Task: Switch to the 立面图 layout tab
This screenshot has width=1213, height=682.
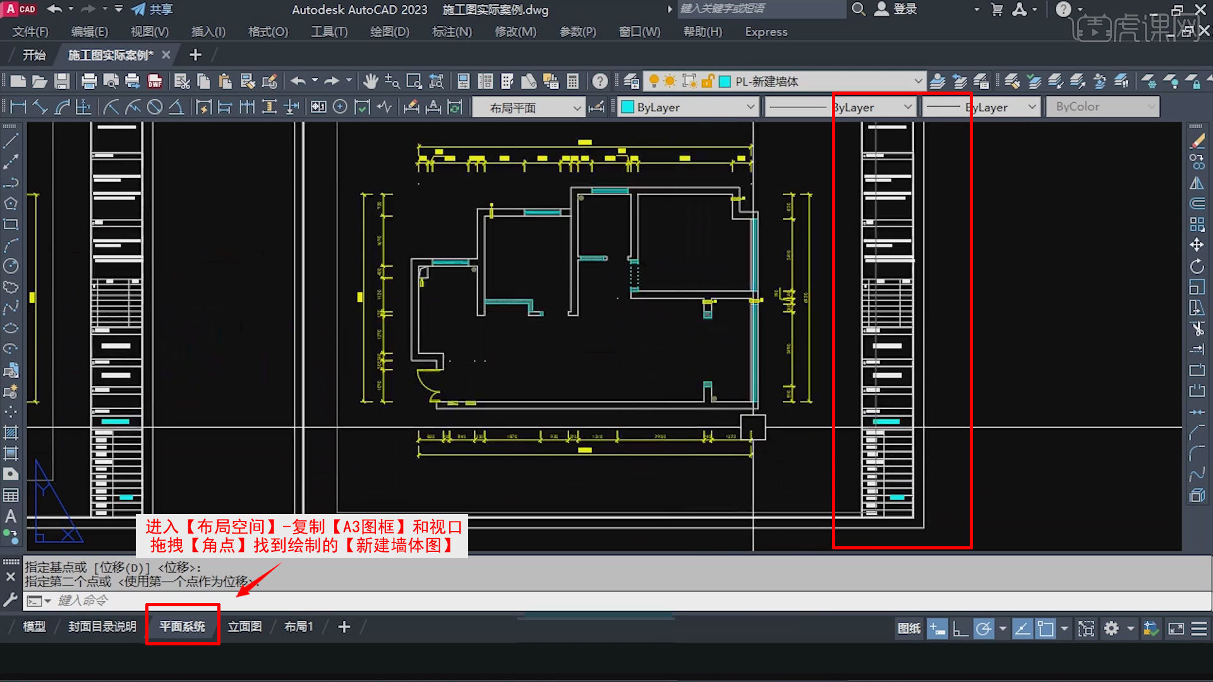Action: pyautogui.click(x=244, y=626)
